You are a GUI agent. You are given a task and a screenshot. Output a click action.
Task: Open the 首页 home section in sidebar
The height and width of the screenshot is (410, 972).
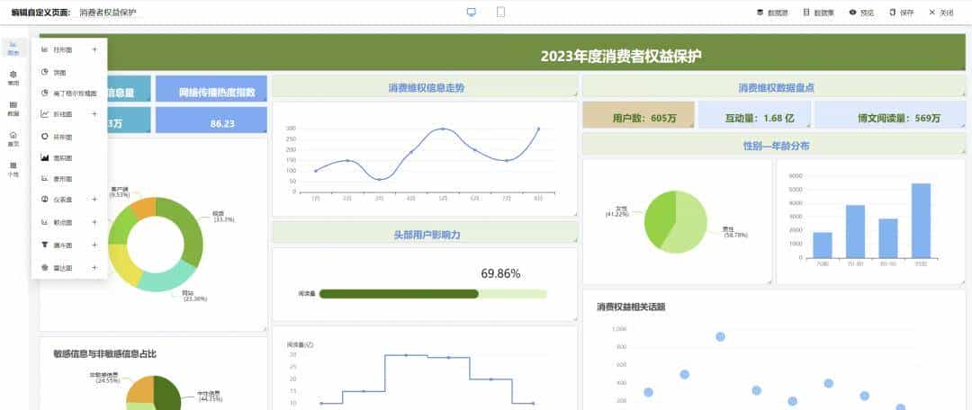(x=13, y=138)
